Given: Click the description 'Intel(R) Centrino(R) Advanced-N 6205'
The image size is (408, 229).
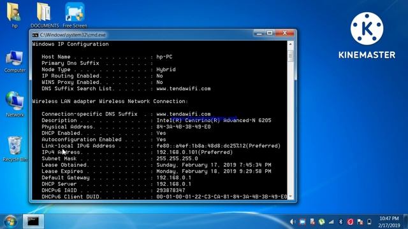Looking at the screenshot, I should 214,120.
